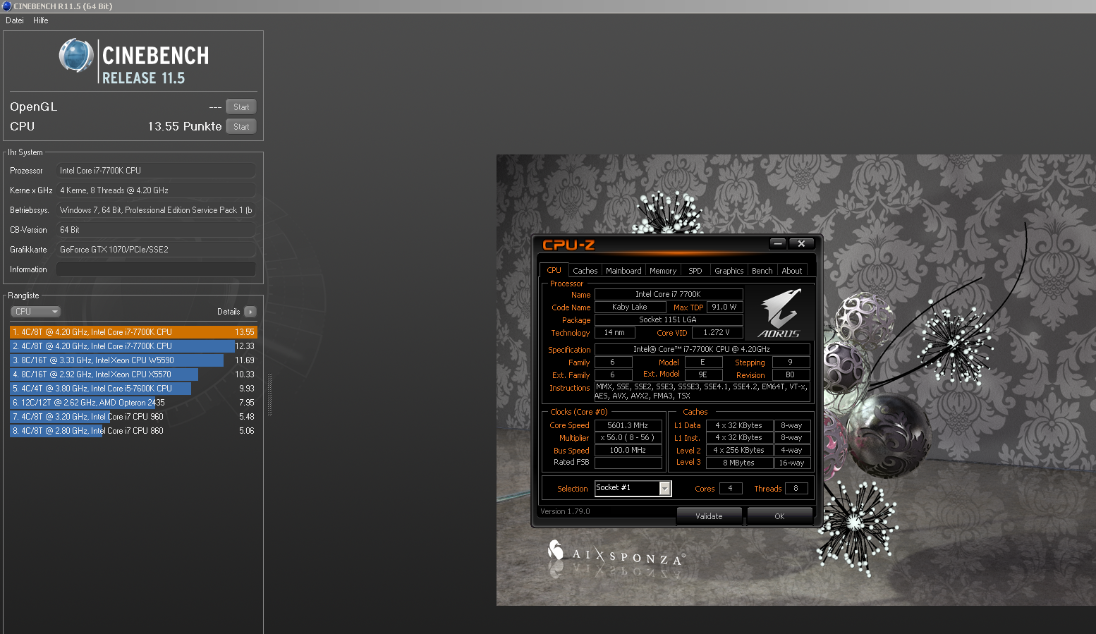Click the Grafikkarte GeForce GTX 1070 field
1096x634 pixels.
tap(156, 250)
